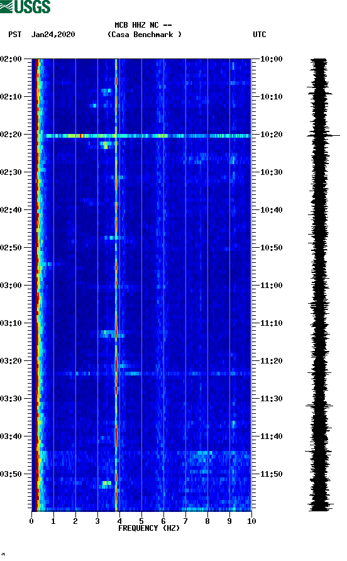347x561 pixels.
Task: Click the '1' frequency axis tick label
Action: 53,521
